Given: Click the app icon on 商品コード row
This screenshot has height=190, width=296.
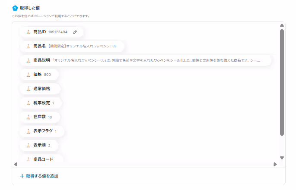Looking at the screenshot, I should coord(28,159).
